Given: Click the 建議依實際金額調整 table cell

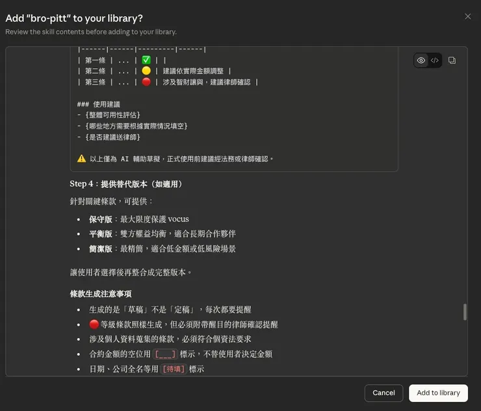Looking at the screenshot, I should tap(193, 71).
